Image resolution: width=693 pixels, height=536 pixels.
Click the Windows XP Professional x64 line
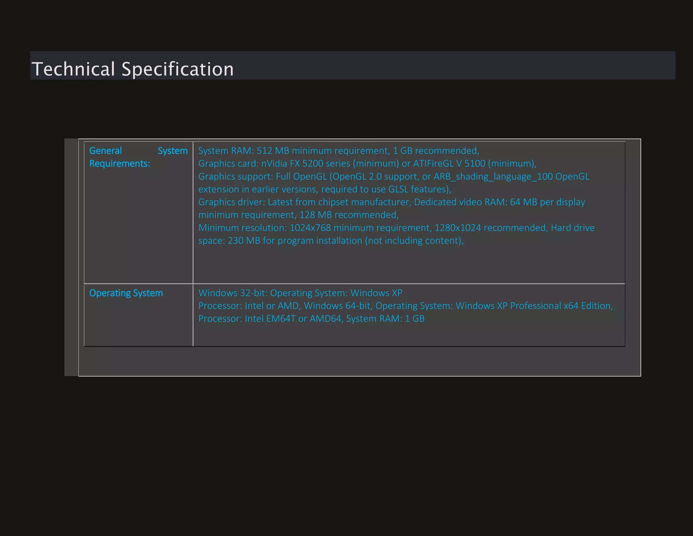tap(534, 306)
